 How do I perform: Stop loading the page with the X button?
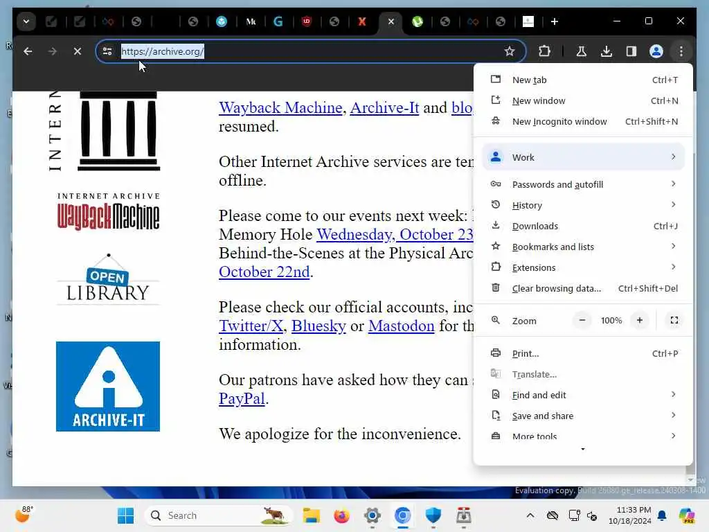click(78, 51)
